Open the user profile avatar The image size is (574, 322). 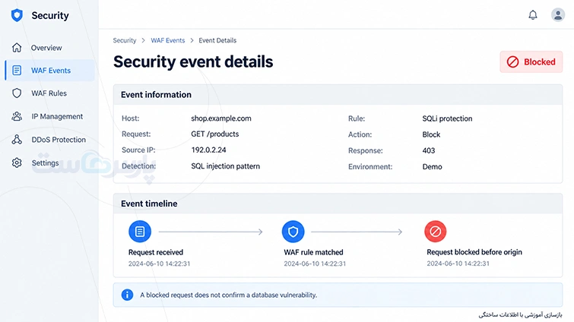pos(558,15)
